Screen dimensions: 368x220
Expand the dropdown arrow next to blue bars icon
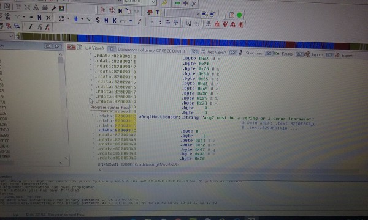pos(82,19)
